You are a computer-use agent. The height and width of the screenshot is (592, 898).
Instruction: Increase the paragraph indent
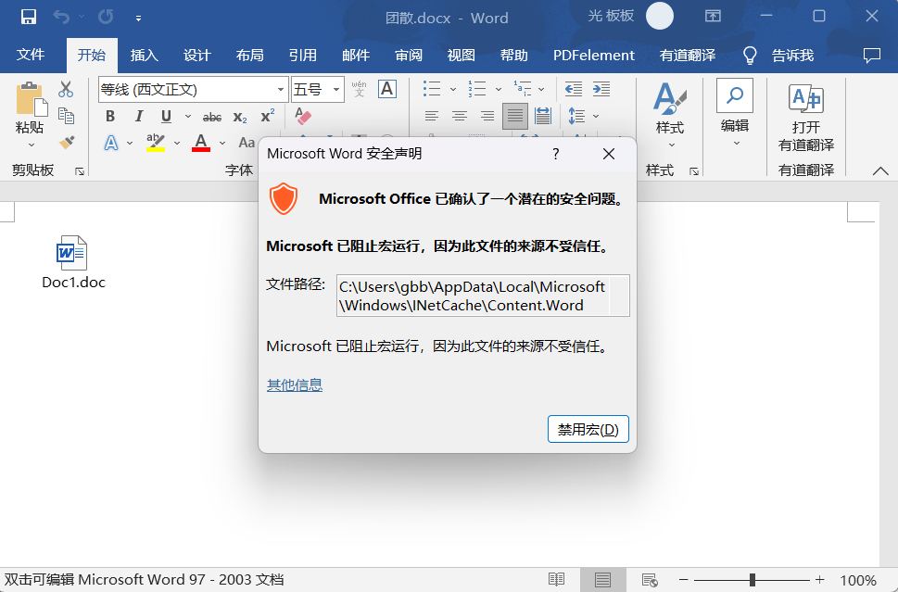coord(601,89)
